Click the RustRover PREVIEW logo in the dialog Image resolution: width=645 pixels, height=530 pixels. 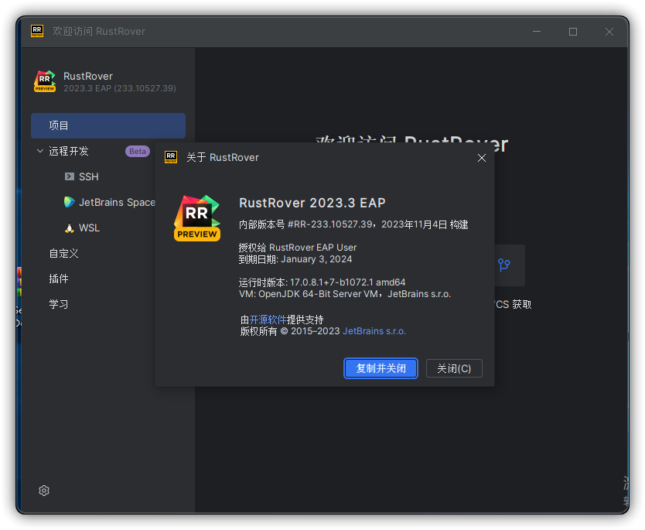197,214
